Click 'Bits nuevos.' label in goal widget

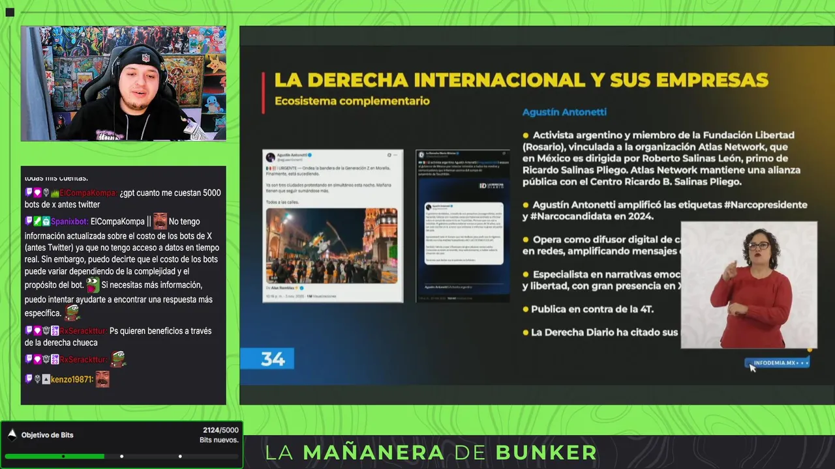point(219,440)
